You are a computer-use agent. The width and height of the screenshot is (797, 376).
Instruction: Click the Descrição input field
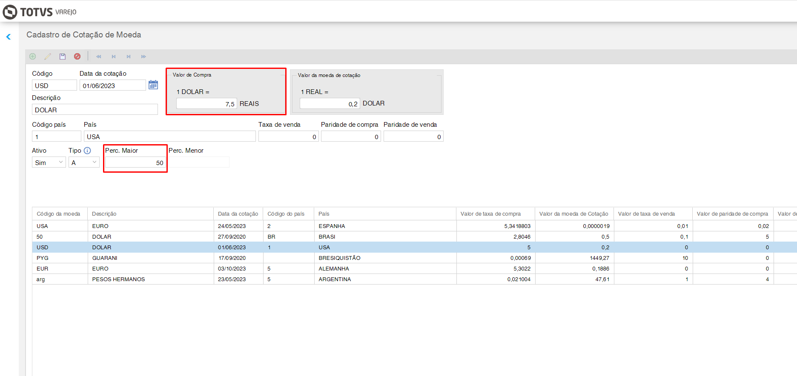coord(95,110)
